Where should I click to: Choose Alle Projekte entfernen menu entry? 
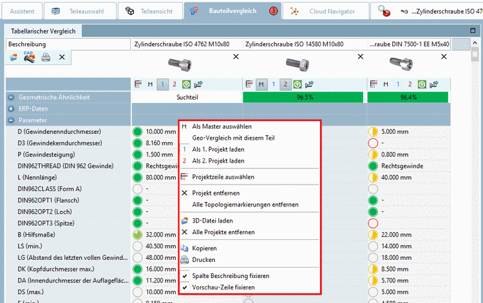click(249, 232)
